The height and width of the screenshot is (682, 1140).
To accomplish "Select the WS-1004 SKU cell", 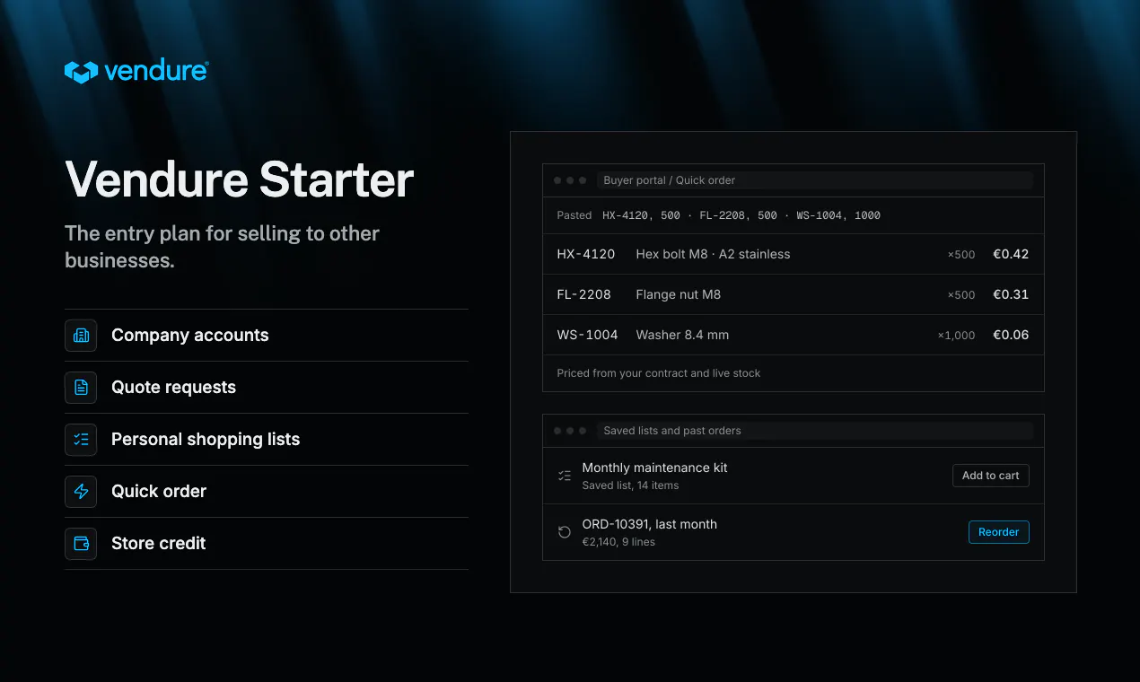I will pyautogui.click(x=587, y=335).
